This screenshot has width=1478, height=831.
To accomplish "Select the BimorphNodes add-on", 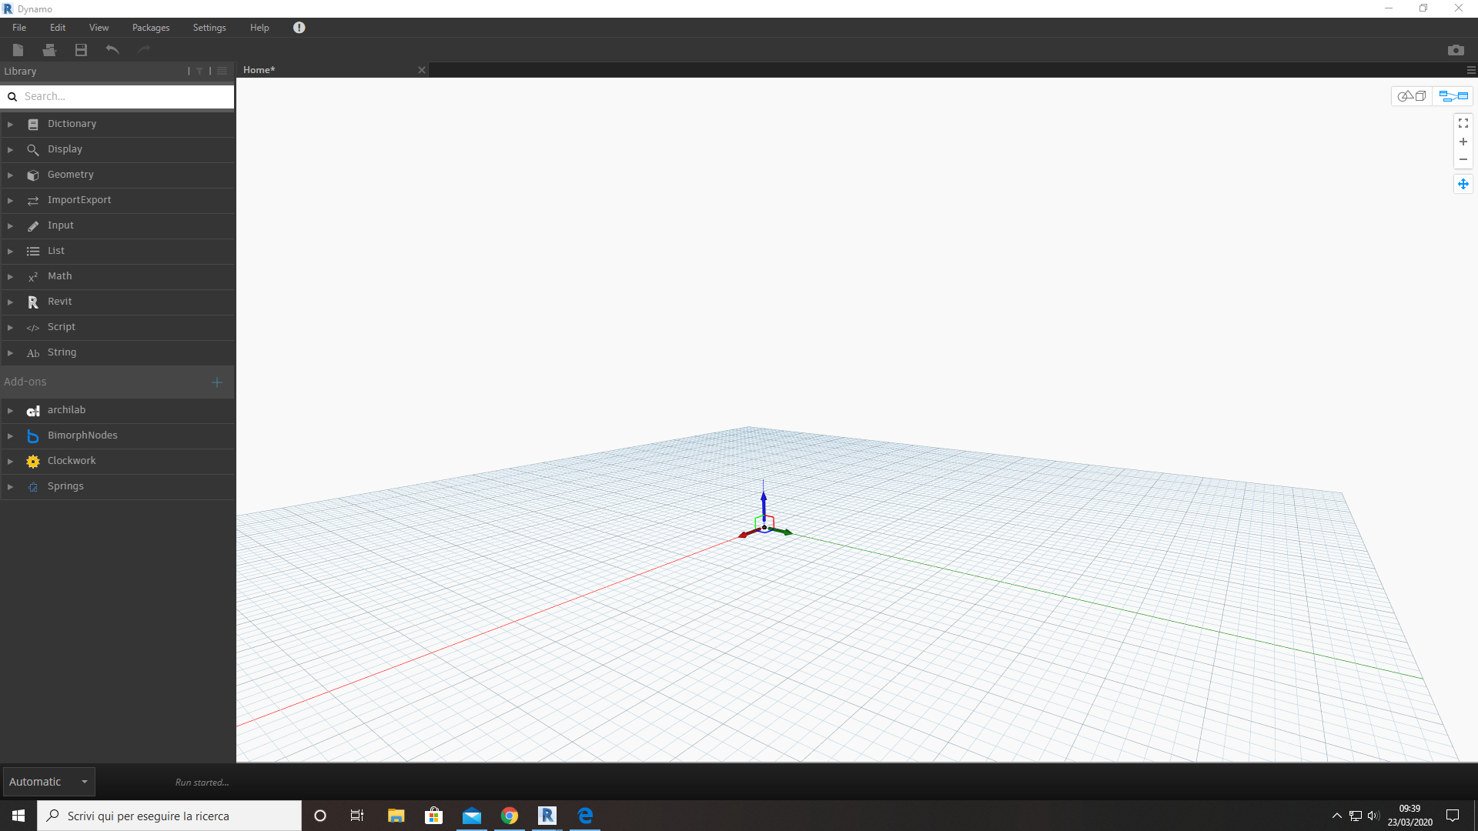I will [x=118, y=436].
